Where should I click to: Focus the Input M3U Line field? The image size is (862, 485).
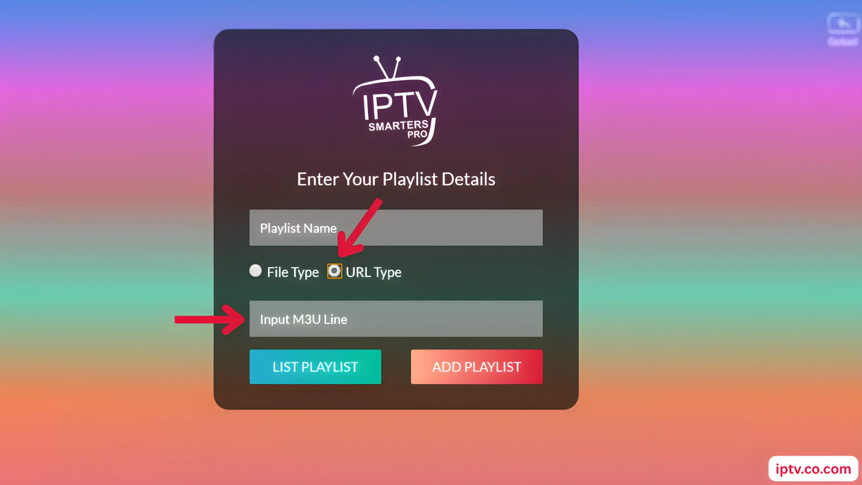click(x=396, y=319)
